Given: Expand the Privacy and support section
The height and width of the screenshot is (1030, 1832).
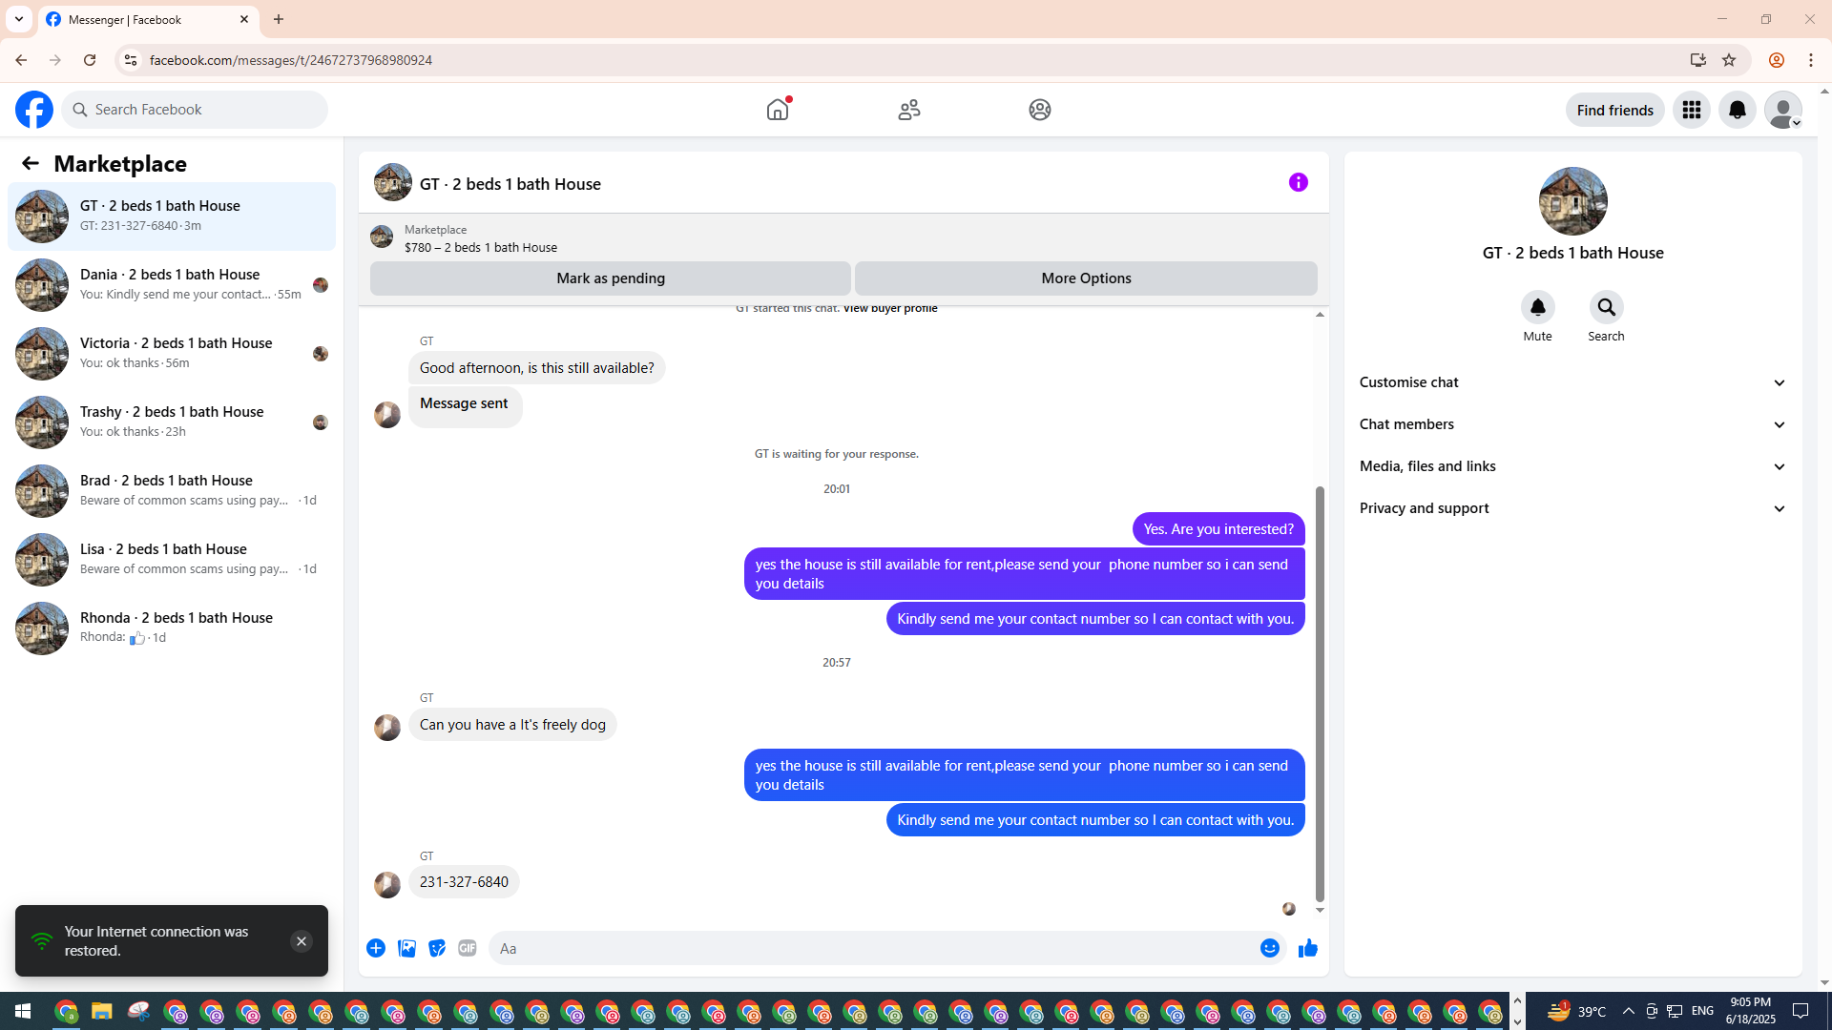Looking at the screenshot, I should (1573, 508).
